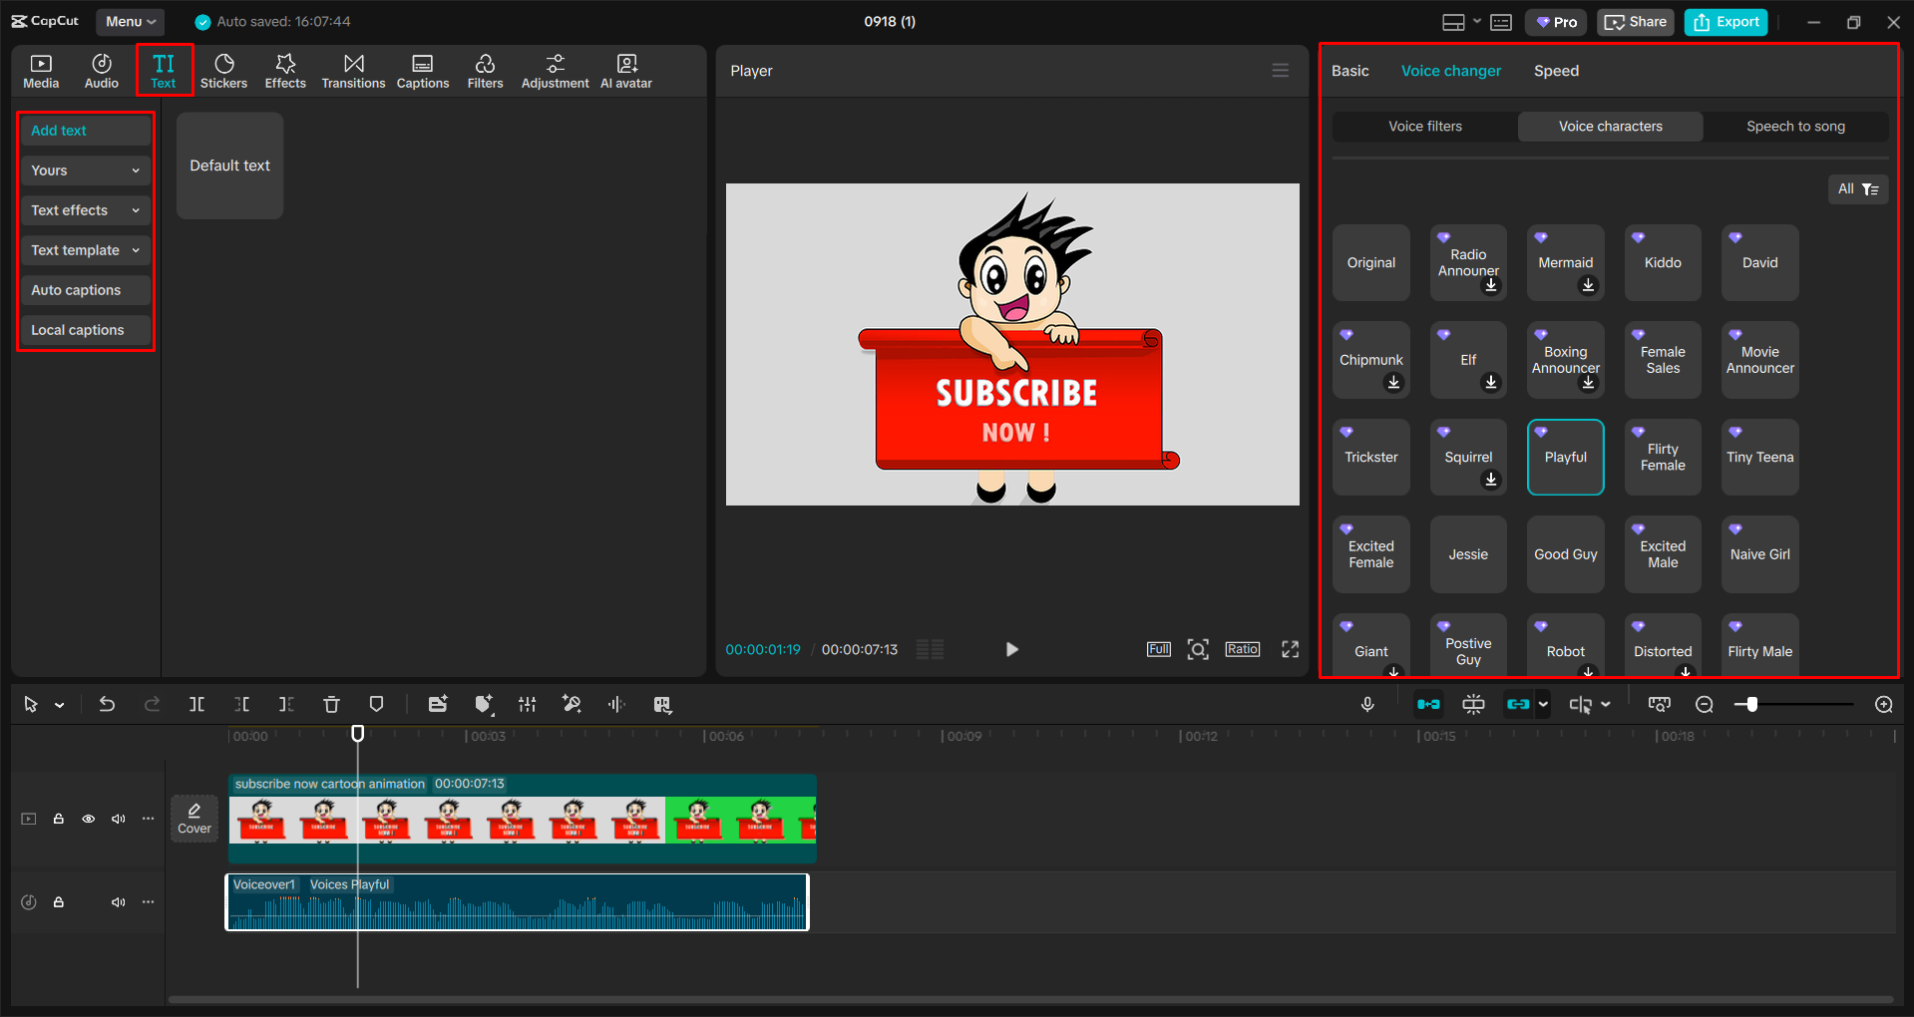Expand the Text effects section
Screen dimensions: 1914x1017
[85, 210]
